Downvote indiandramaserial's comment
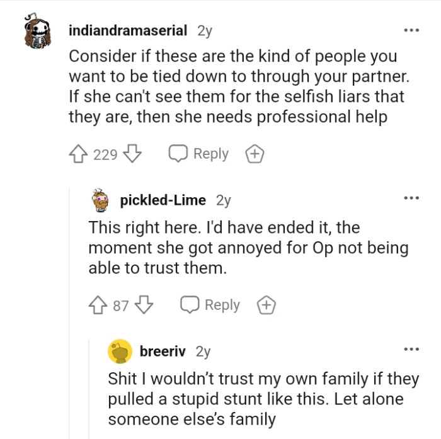 point(133,154)
